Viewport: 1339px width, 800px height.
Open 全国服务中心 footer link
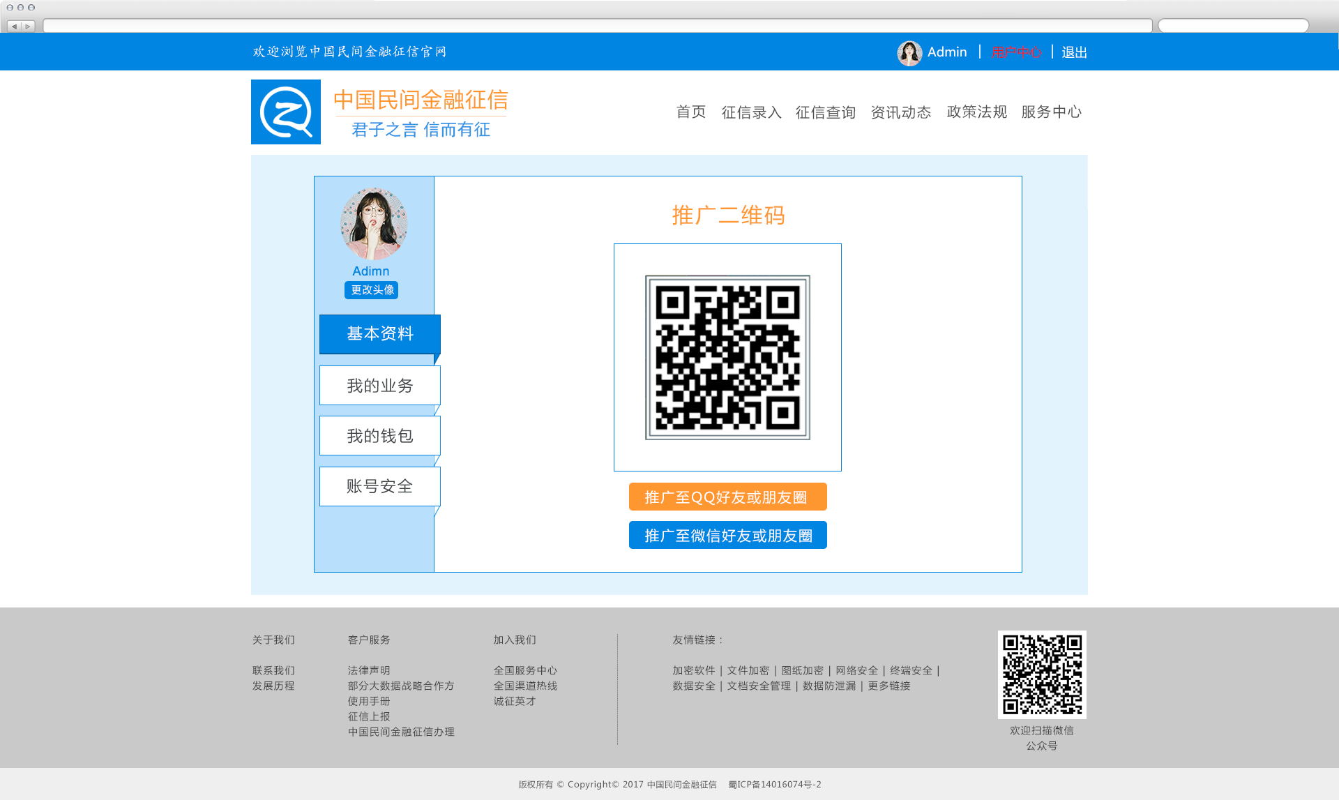click(x=525, y=670)
